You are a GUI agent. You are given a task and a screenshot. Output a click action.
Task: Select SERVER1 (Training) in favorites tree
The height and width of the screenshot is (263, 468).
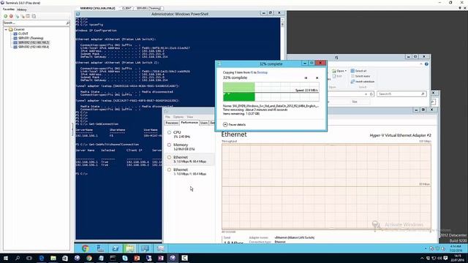31,38
